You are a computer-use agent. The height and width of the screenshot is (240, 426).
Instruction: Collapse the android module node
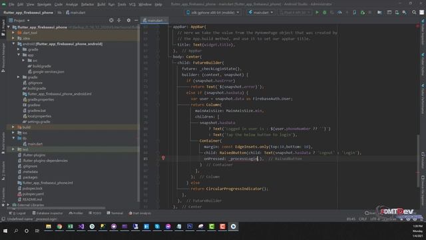(x=13, y=44)
